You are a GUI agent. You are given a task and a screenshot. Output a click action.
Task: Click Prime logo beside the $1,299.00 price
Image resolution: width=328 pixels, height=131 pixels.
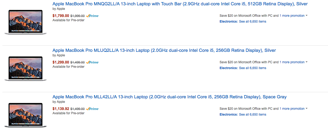(92, 62)
